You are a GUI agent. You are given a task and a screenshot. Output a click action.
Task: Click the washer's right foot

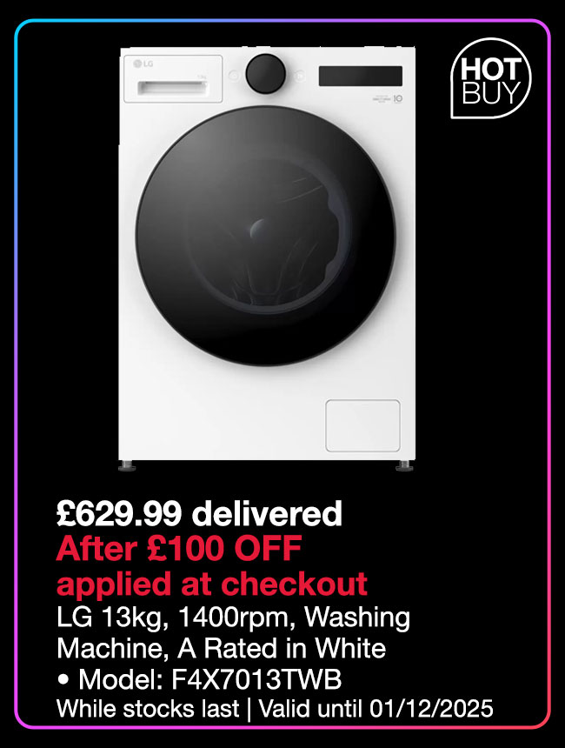click(x=404, y=466)
